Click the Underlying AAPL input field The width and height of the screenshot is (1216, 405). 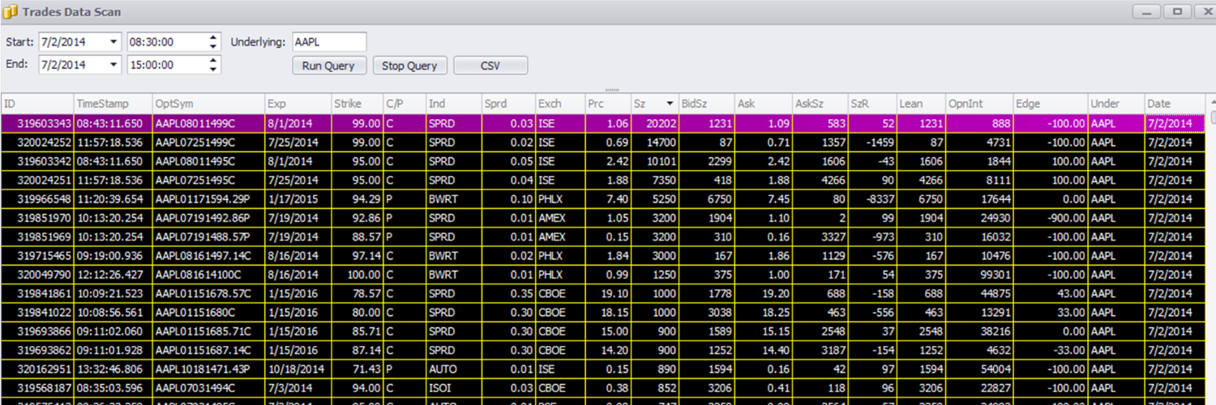click(329, 41)
